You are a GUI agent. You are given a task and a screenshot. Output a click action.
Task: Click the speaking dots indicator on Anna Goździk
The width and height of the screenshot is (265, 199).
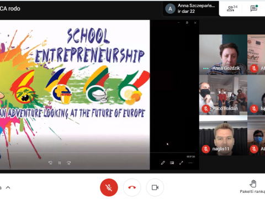click(x=206, y=69)
